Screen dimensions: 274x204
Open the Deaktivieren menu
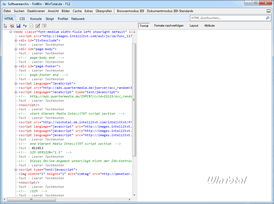pyautogui.click(x=36, y=11)
